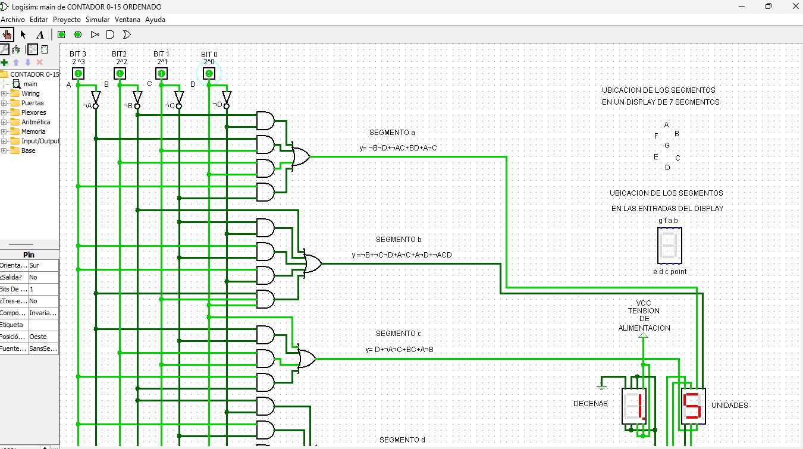The height and width of the screenshot is (449, 803).
Task: Select the OR gate tool
Action: coord(126,34)
